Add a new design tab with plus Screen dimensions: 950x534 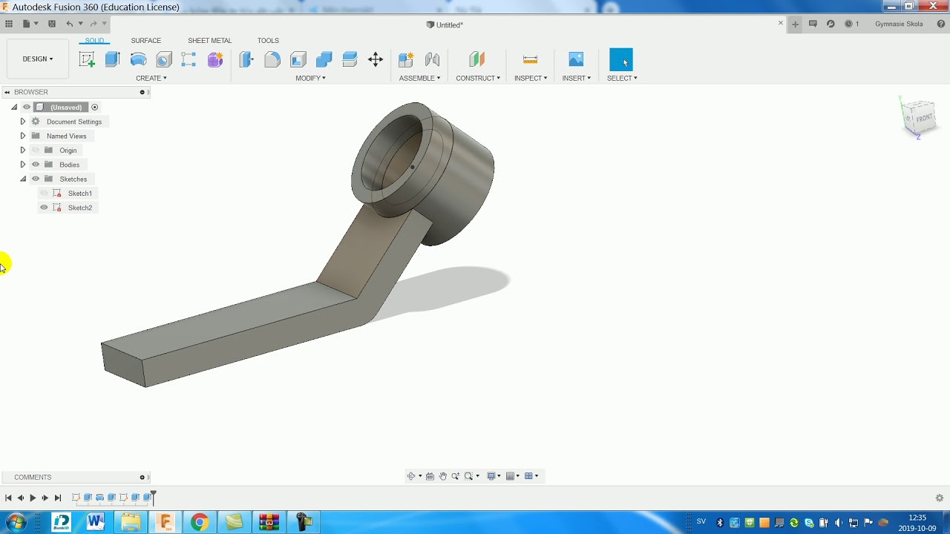click(x=795, y=24)
